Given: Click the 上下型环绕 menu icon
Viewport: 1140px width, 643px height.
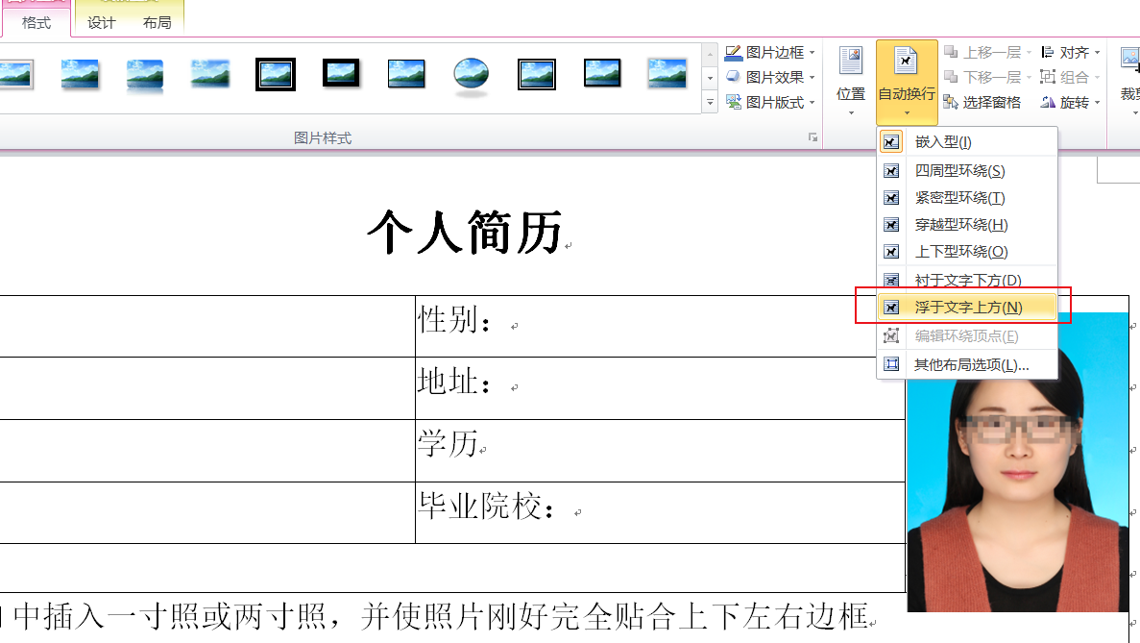Looking at the screenshot, I should pos(891,252).
